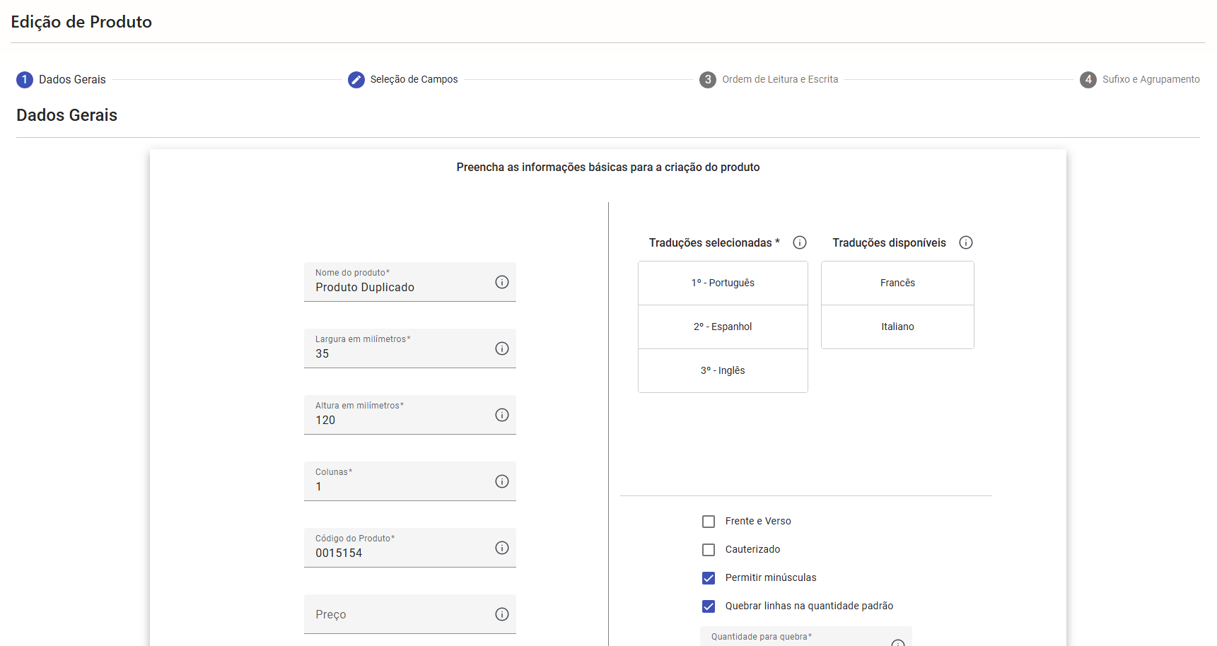The image size is (1217, 646).
Task: Open info for Traduções disponíveis
Action: (x=965, y=242)
